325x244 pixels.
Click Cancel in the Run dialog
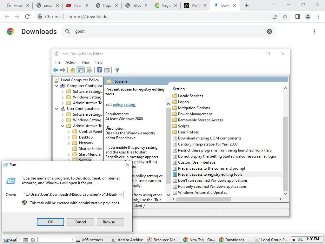click(80, 222)
